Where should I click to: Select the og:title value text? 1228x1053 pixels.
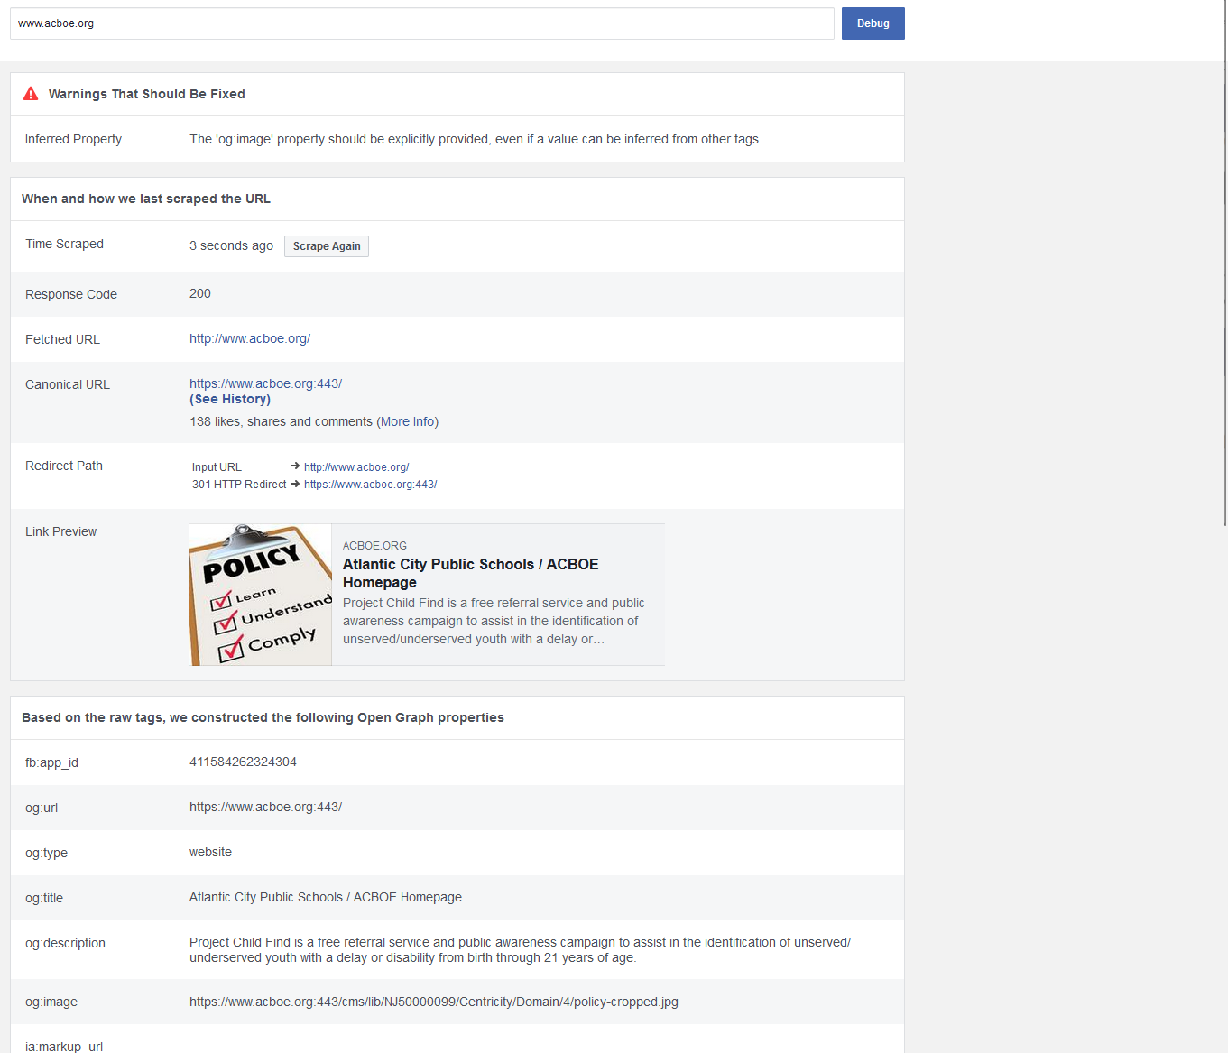[326, 897]
